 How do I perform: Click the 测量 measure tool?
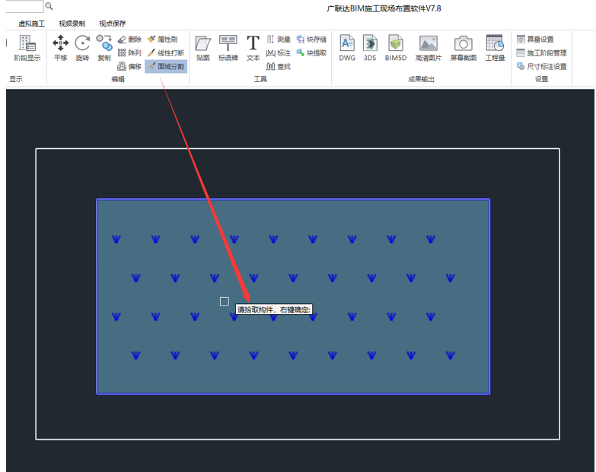[x=279, y=40]
